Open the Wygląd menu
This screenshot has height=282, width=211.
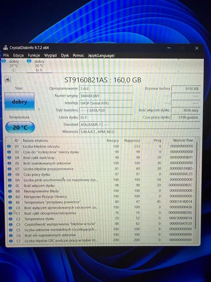[50, 55]
